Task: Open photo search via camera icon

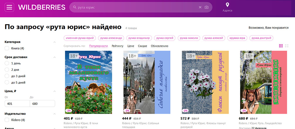Action: (207, 7)
